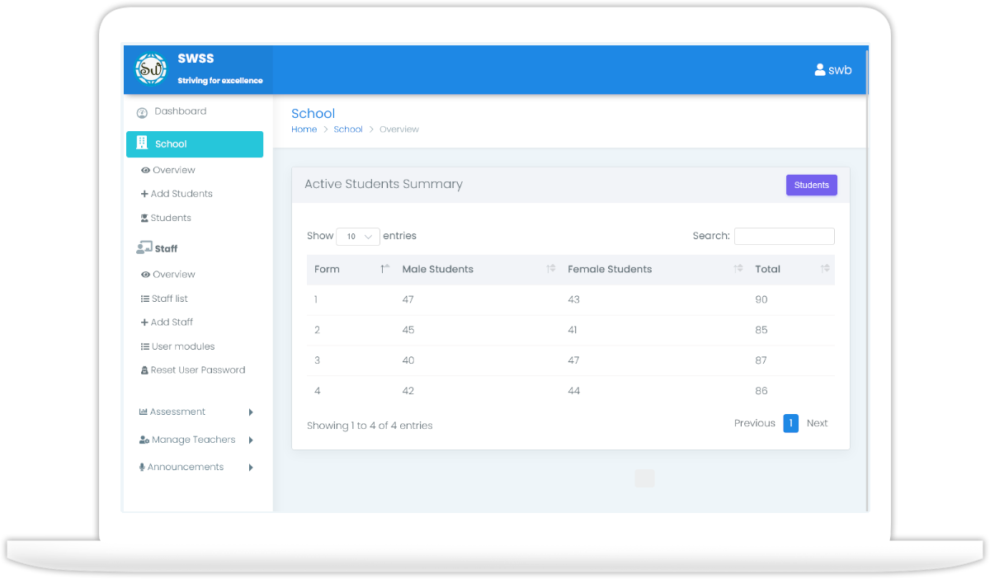Click the SWSS school logo icon

[151, 69]
